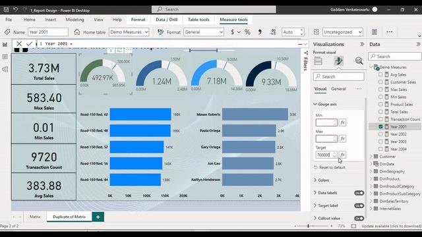The image size is (422, 237).
Task: Open Table view icon in left sidebar
Action: pyautogui.click(x=5, y=57)
